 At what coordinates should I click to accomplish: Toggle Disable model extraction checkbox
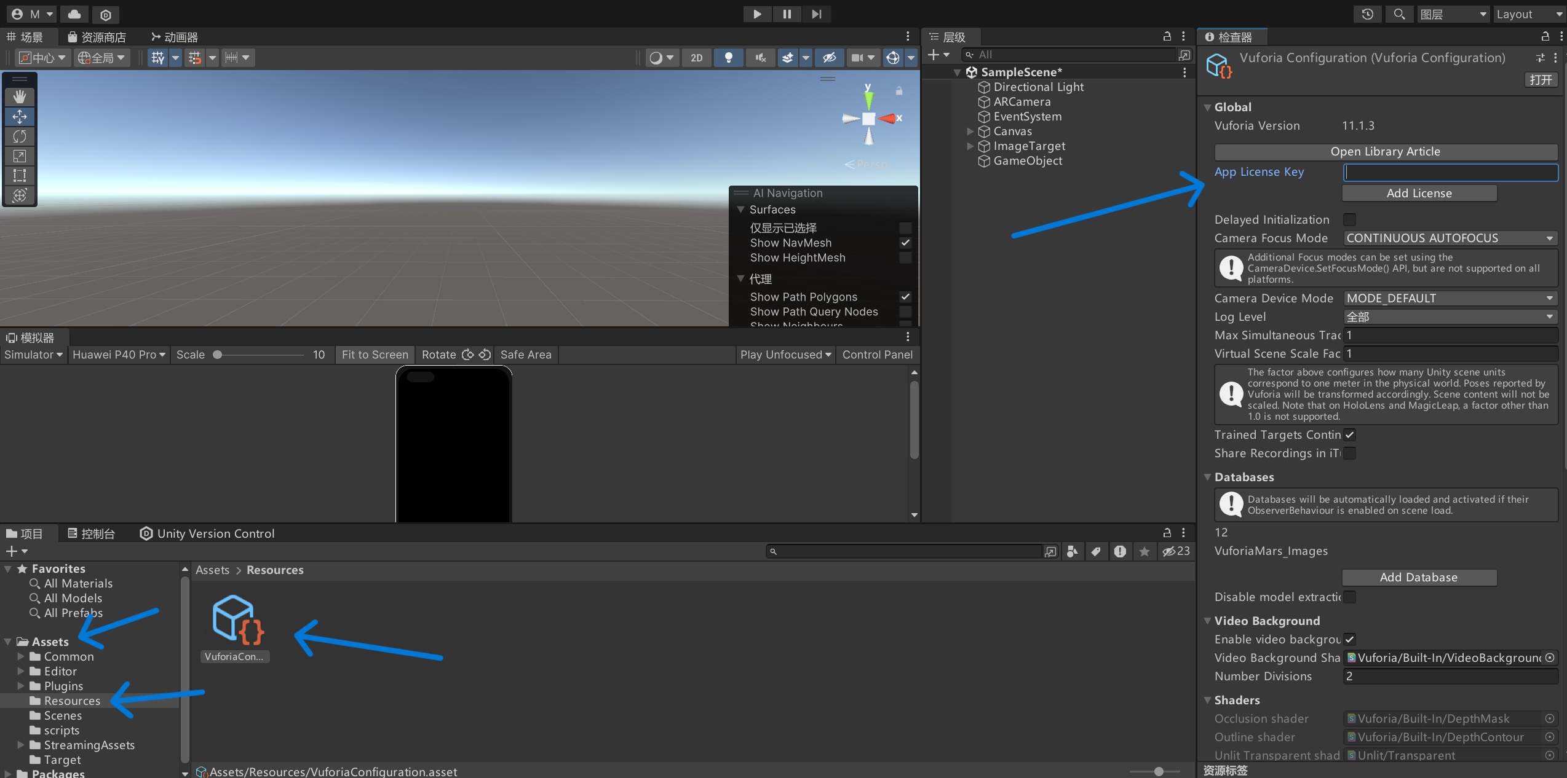pyautogui.click(x=1350, y=597)
